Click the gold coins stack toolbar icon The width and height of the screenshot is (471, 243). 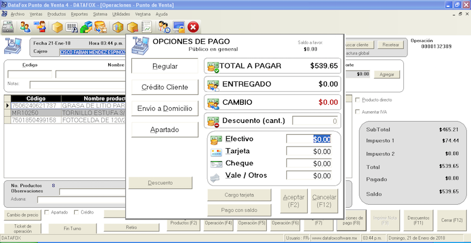coord(100,27)
